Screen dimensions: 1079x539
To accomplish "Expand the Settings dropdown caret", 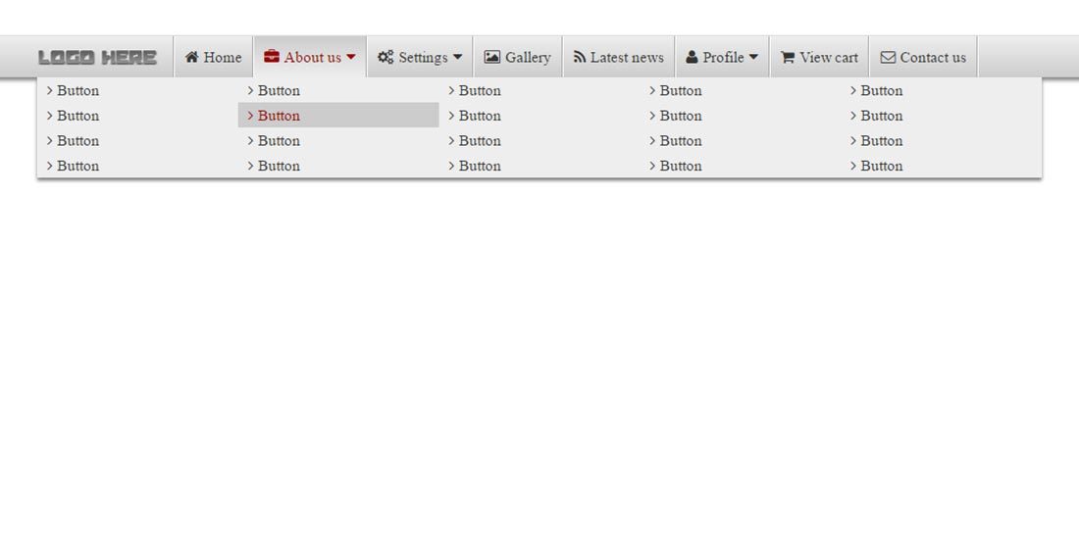I will point(458,57).
